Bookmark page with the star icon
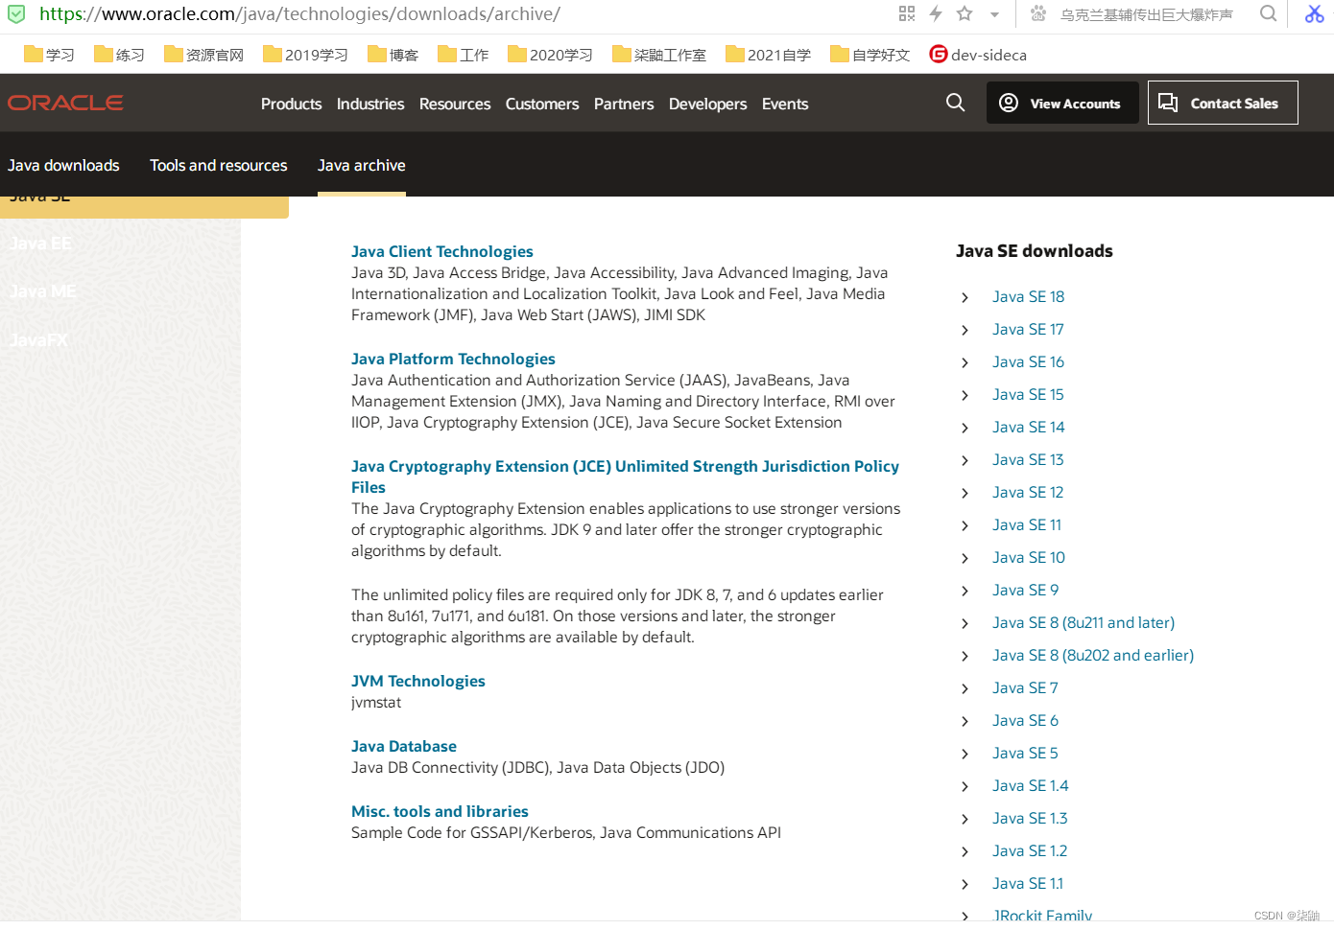The image size is (1334, 930). (965, 13)
